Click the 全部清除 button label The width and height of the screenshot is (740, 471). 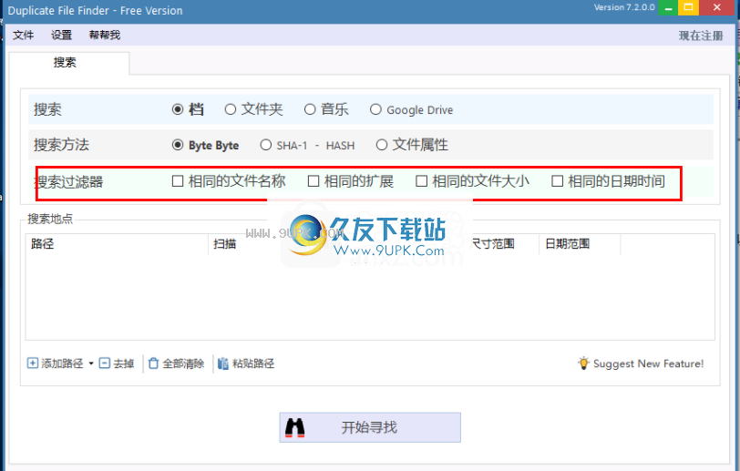[183, 363]
